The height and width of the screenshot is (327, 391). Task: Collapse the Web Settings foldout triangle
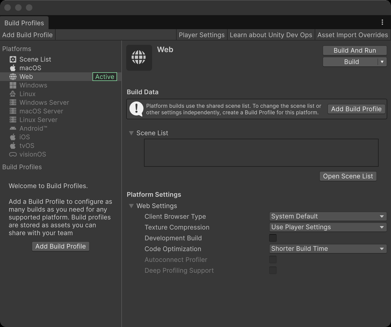(131, 206)
